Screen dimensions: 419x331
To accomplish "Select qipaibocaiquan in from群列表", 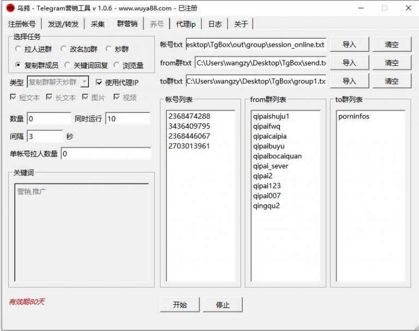I will [277, 156].
